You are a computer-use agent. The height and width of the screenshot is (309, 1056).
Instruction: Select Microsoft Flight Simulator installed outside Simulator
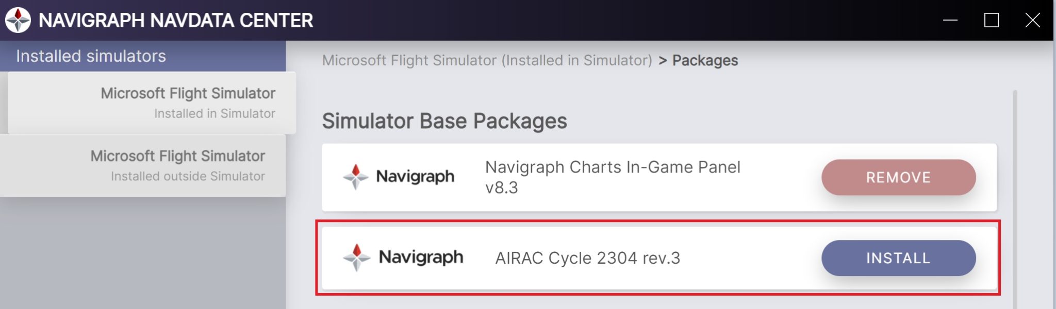177,165
